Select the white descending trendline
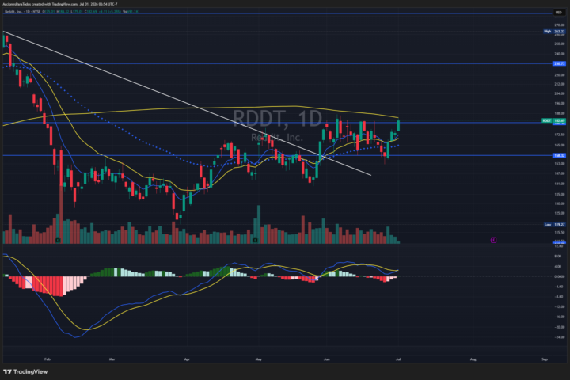 click(x=187, y=103)
